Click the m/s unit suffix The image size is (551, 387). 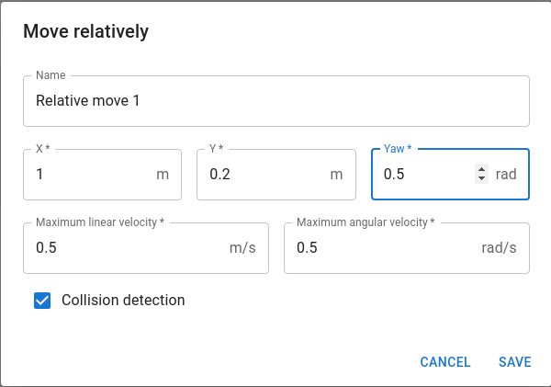click(x=242, y=248)
